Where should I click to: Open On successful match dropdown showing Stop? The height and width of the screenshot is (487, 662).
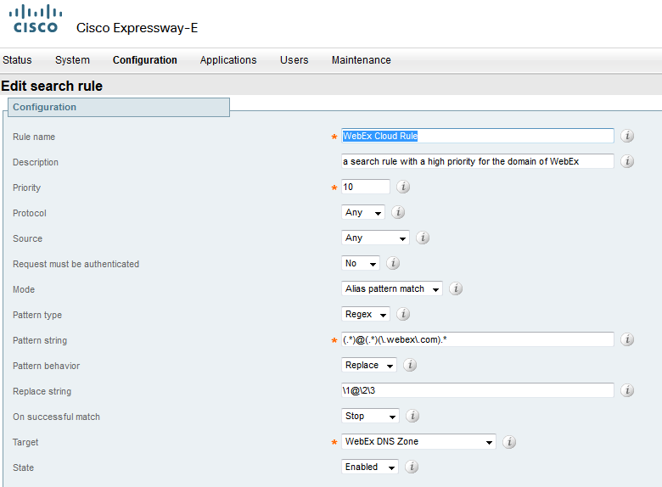pyautogui.click(x=370, y=416)
